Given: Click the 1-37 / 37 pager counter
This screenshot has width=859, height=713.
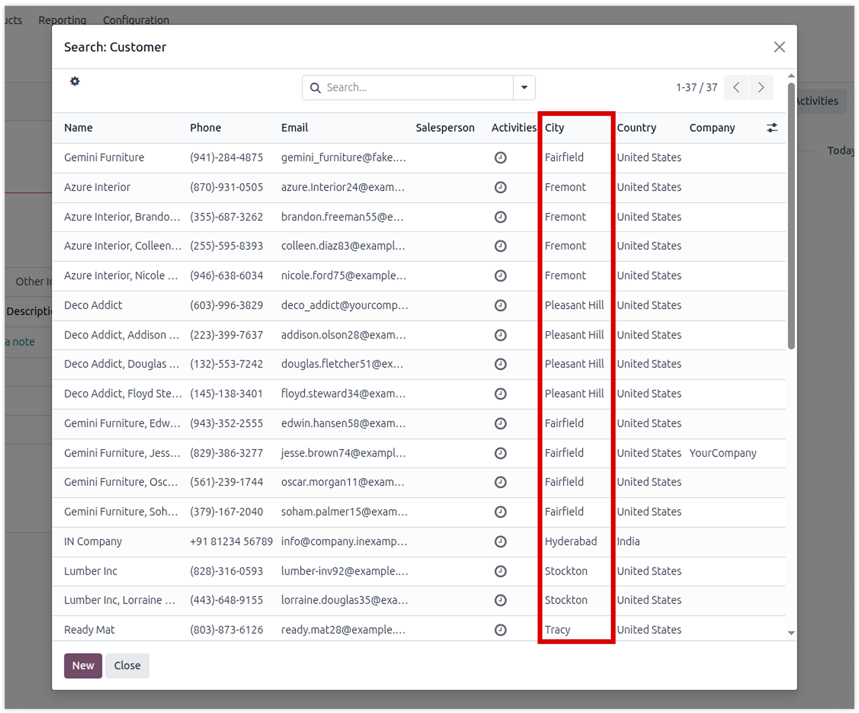Looking at the screenshot, I should point(696,87).
